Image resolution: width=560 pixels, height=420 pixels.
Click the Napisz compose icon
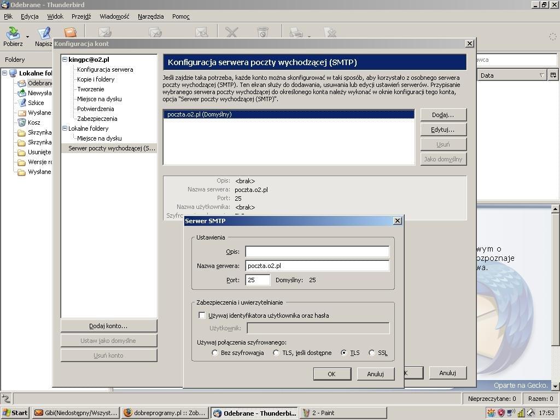tap(45, 33)
